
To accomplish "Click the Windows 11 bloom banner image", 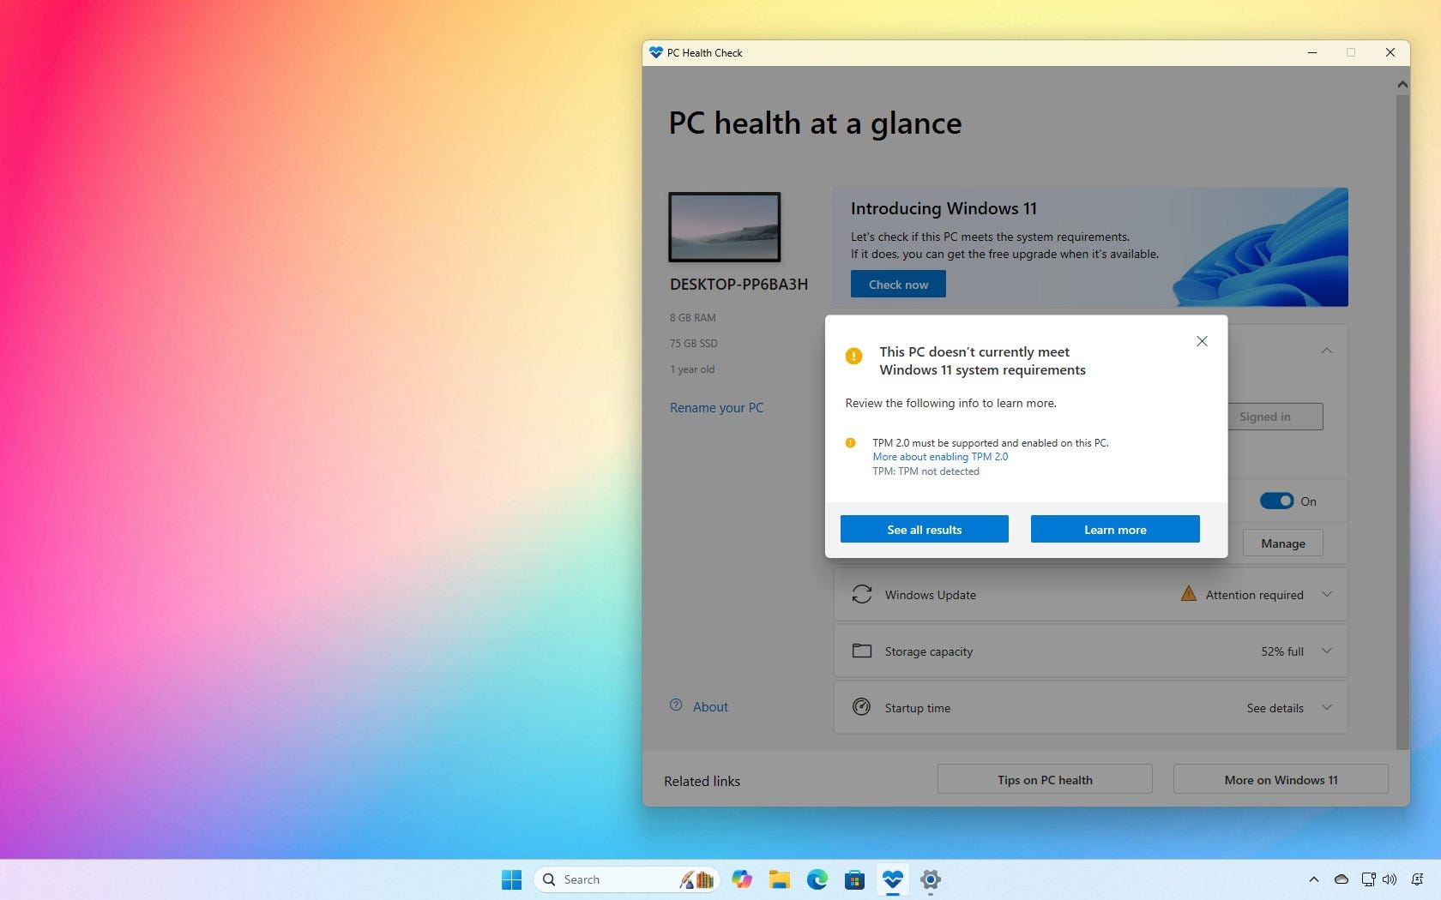I will pyautogui.click(x=1261, y=247).
